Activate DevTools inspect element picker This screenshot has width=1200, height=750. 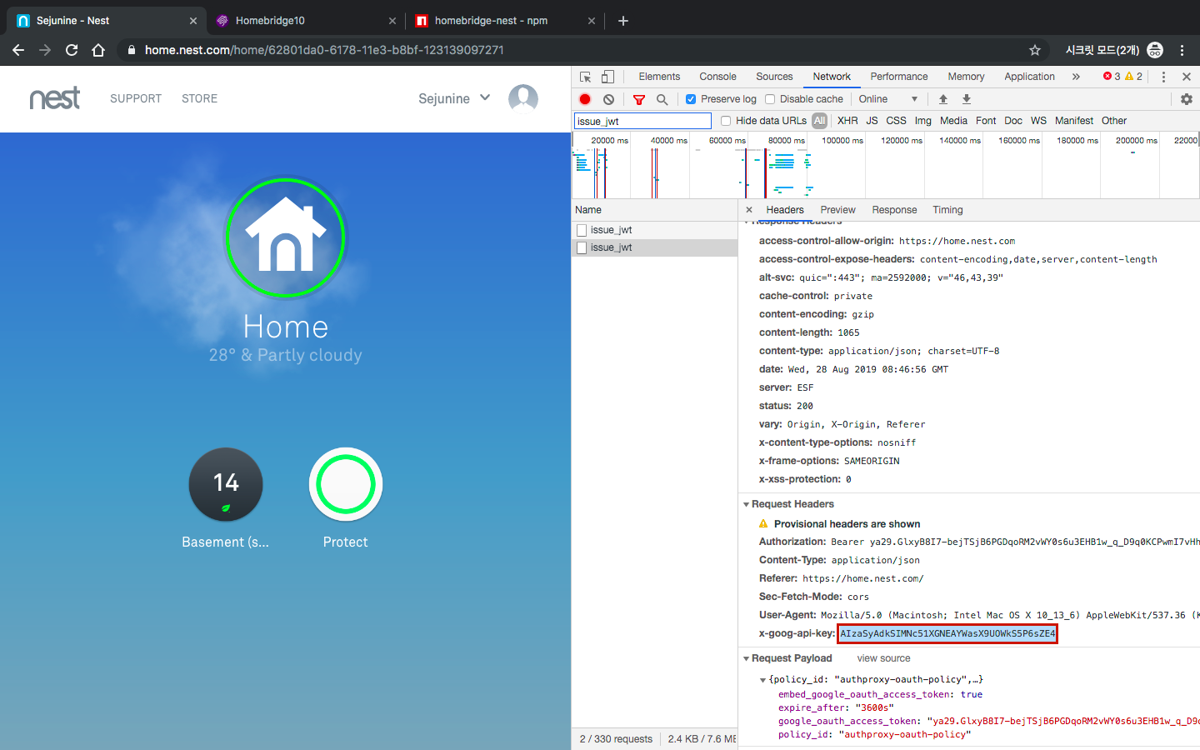click(x=586, y=77)
